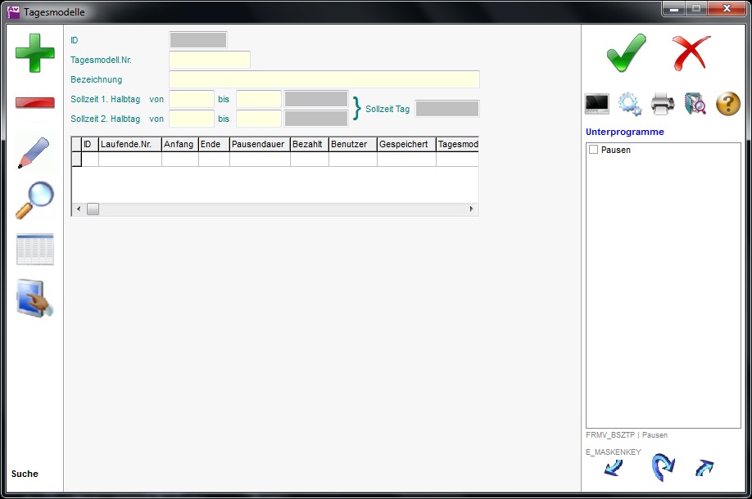Click the Bezeichnung text field
Screen dimensions: 752x499
pos(324,79)
